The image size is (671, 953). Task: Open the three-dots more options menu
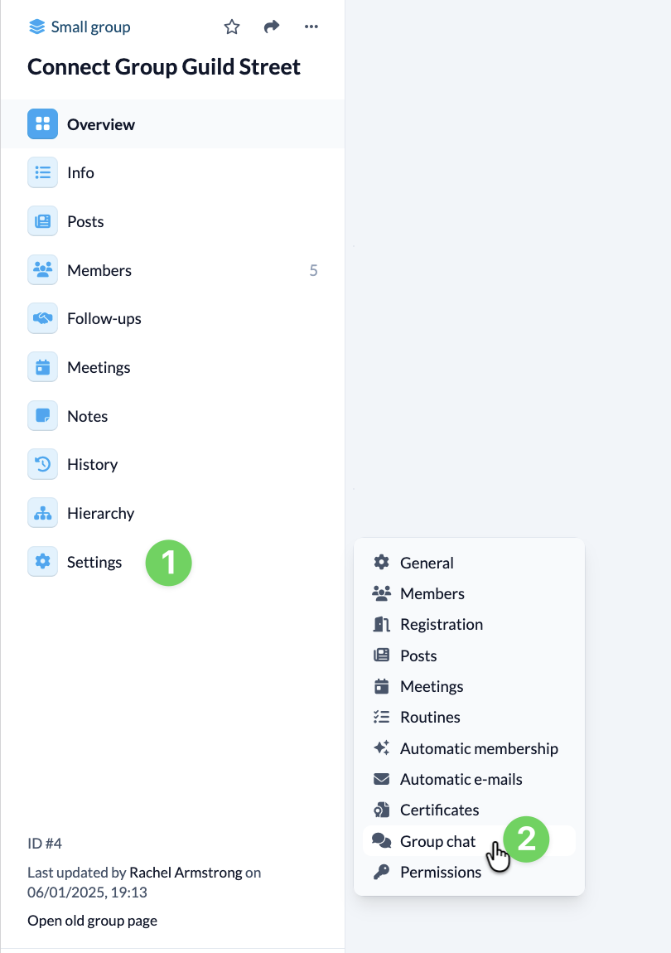311,27
